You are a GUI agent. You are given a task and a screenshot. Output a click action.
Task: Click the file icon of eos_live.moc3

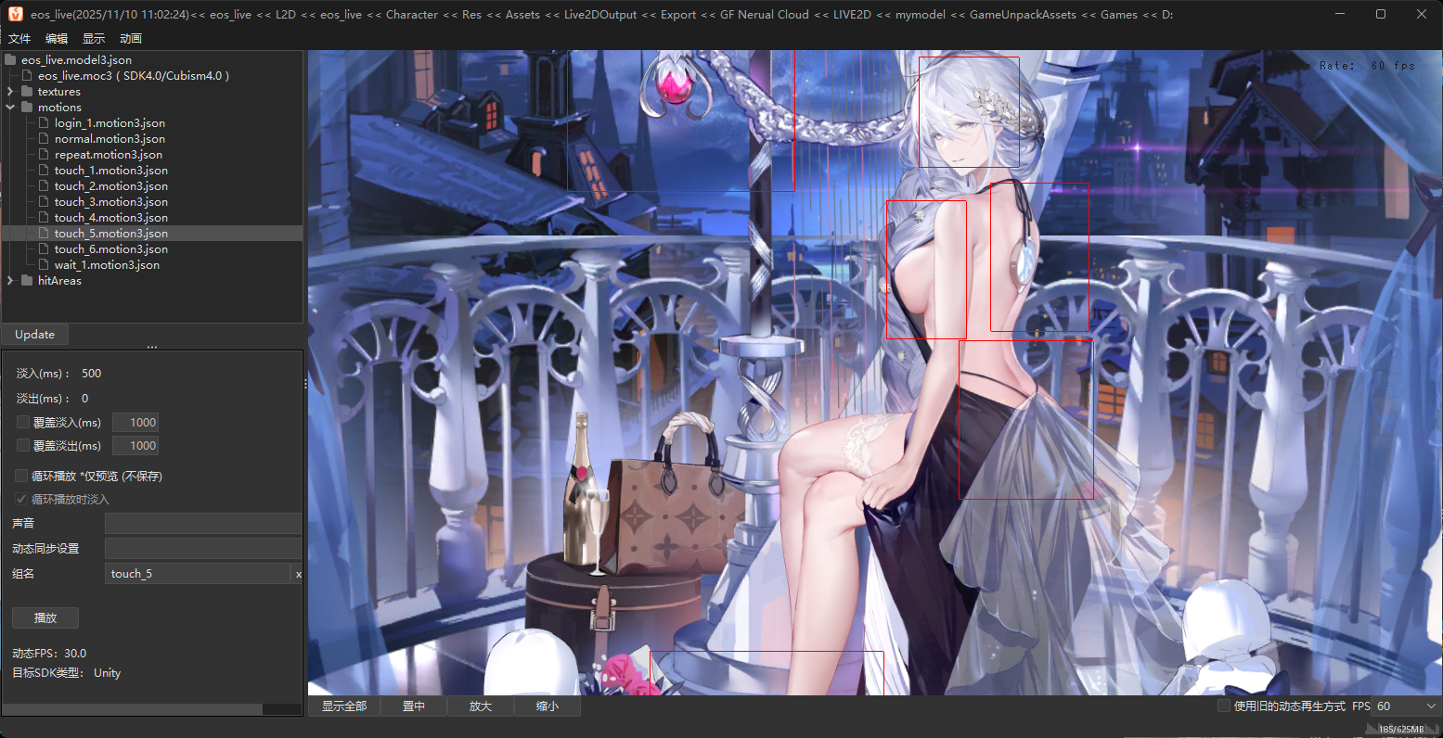pyautogui.click(x=28, y=75)
